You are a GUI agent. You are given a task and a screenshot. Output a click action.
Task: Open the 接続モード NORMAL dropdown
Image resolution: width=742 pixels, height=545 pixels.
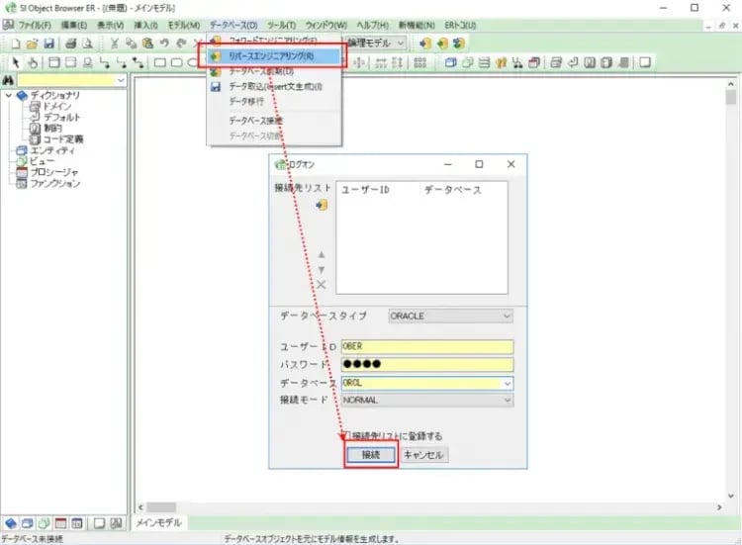point(507,401)
